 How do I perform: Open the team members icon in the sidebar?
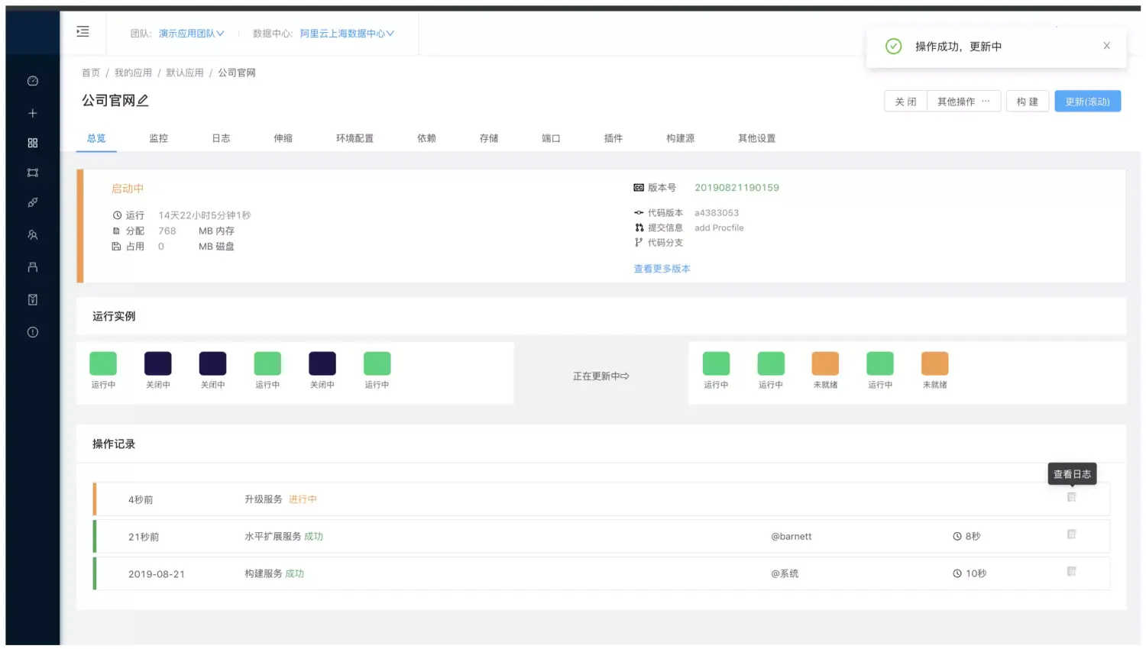[x=33, y=235]
